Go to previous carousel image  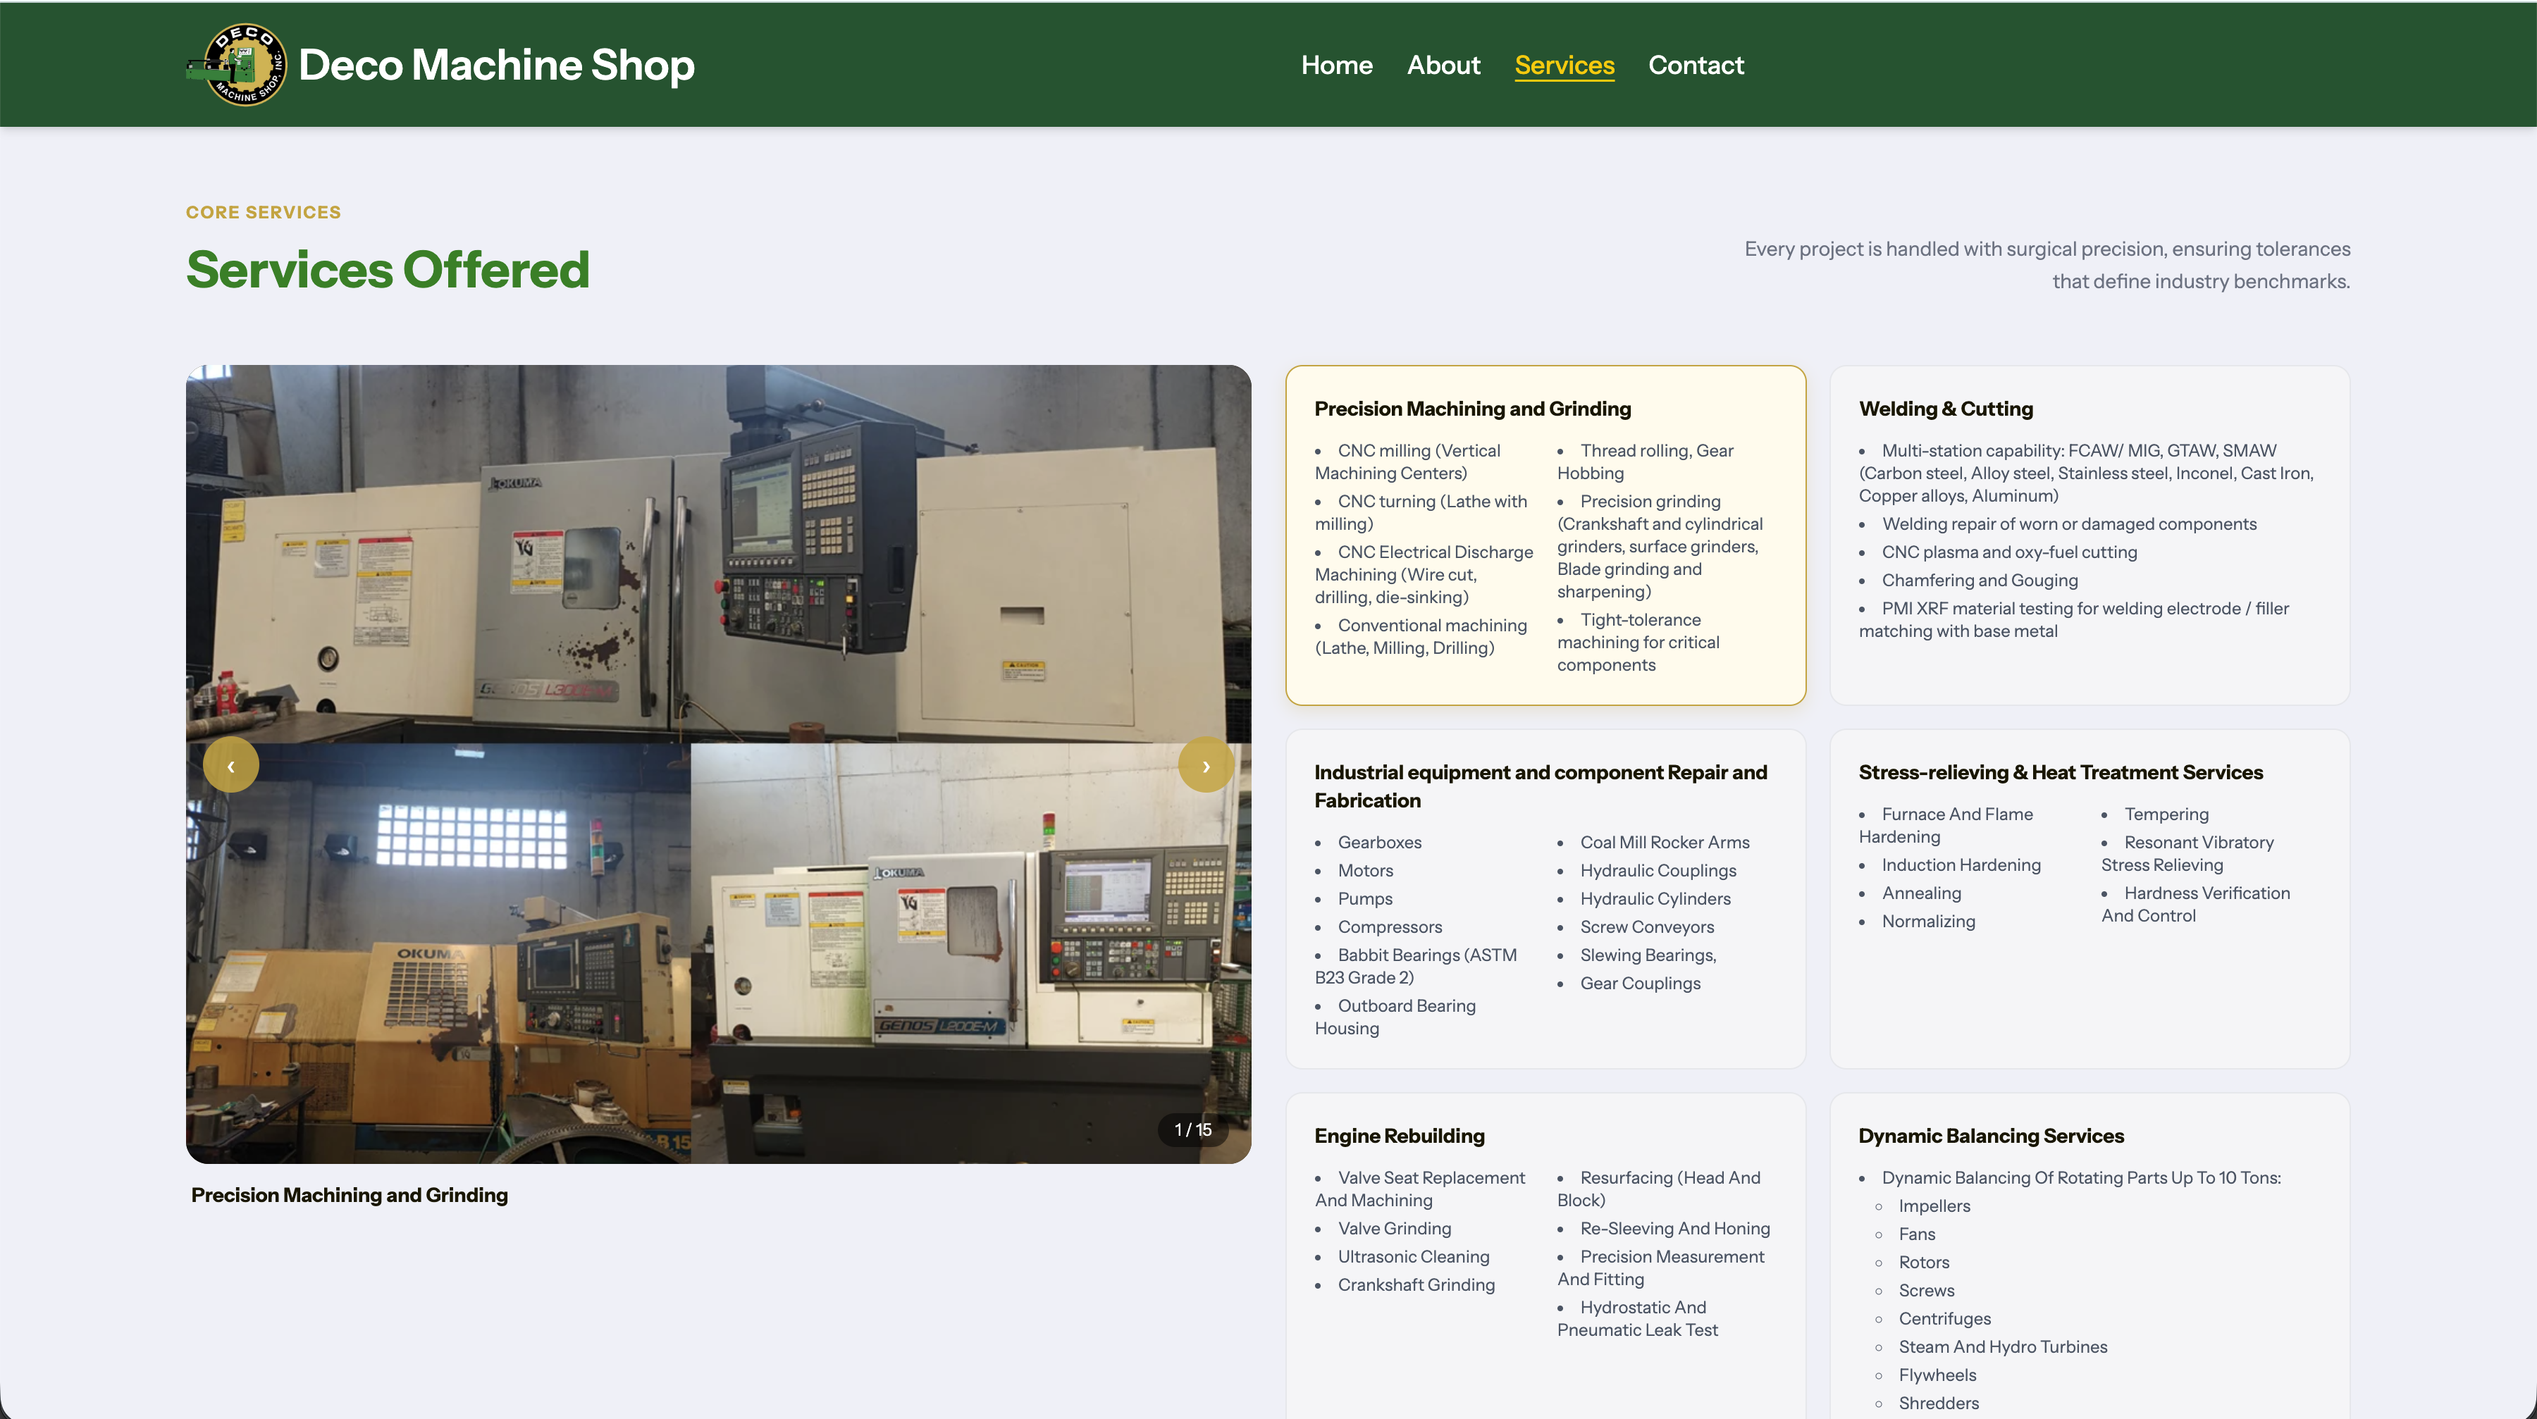tap(231, 765)
